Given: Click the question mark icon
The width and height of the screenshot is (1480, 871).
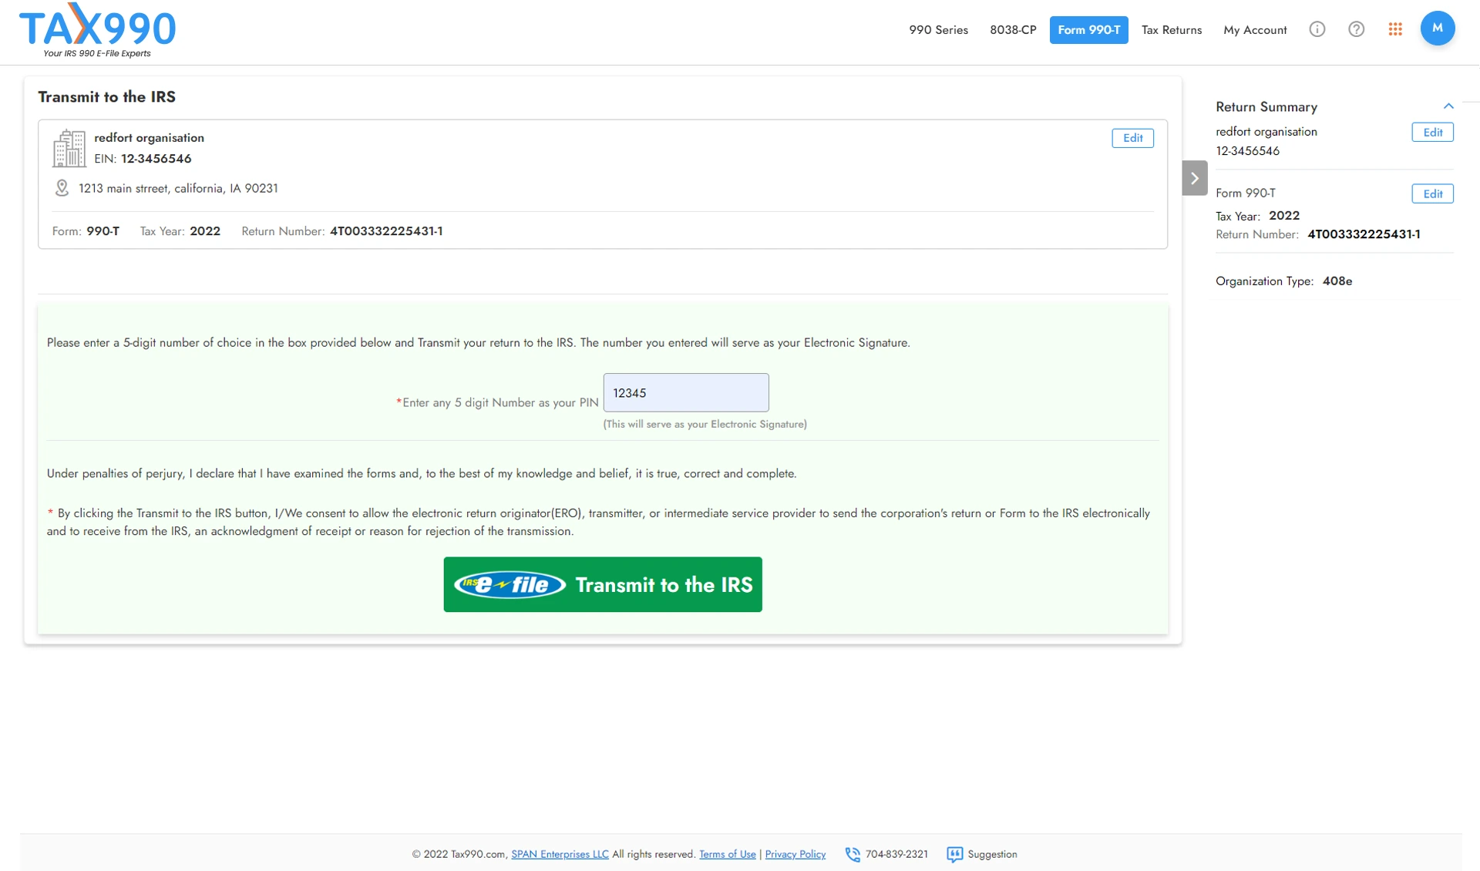Looking at the screenshot, I should tap(1356, 28).
